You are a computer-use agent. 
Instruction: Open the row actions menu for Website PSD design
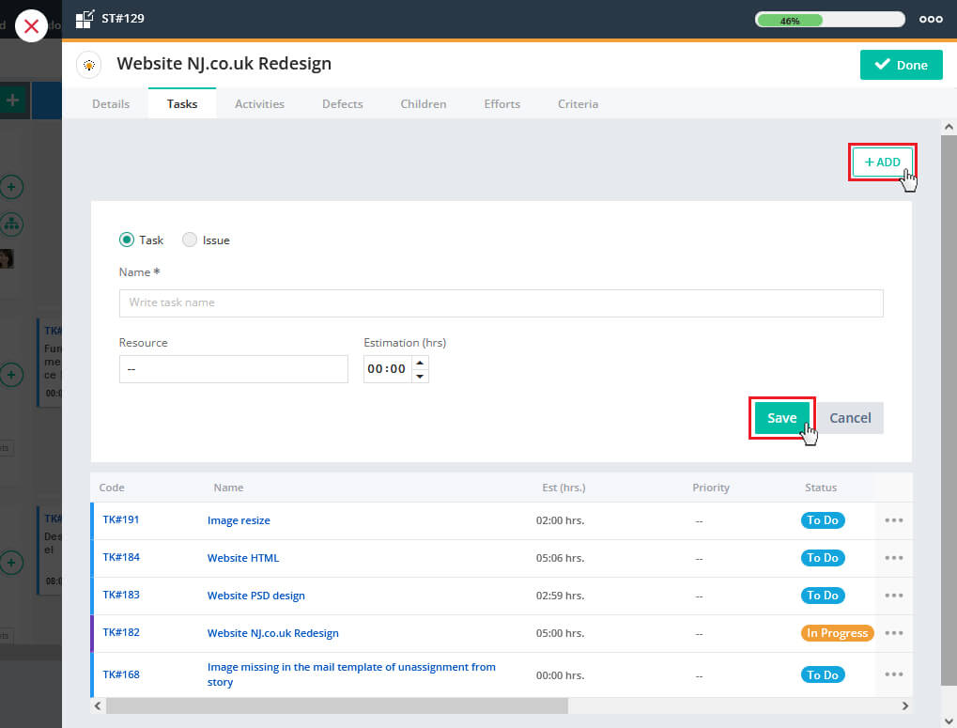point(893,596)
